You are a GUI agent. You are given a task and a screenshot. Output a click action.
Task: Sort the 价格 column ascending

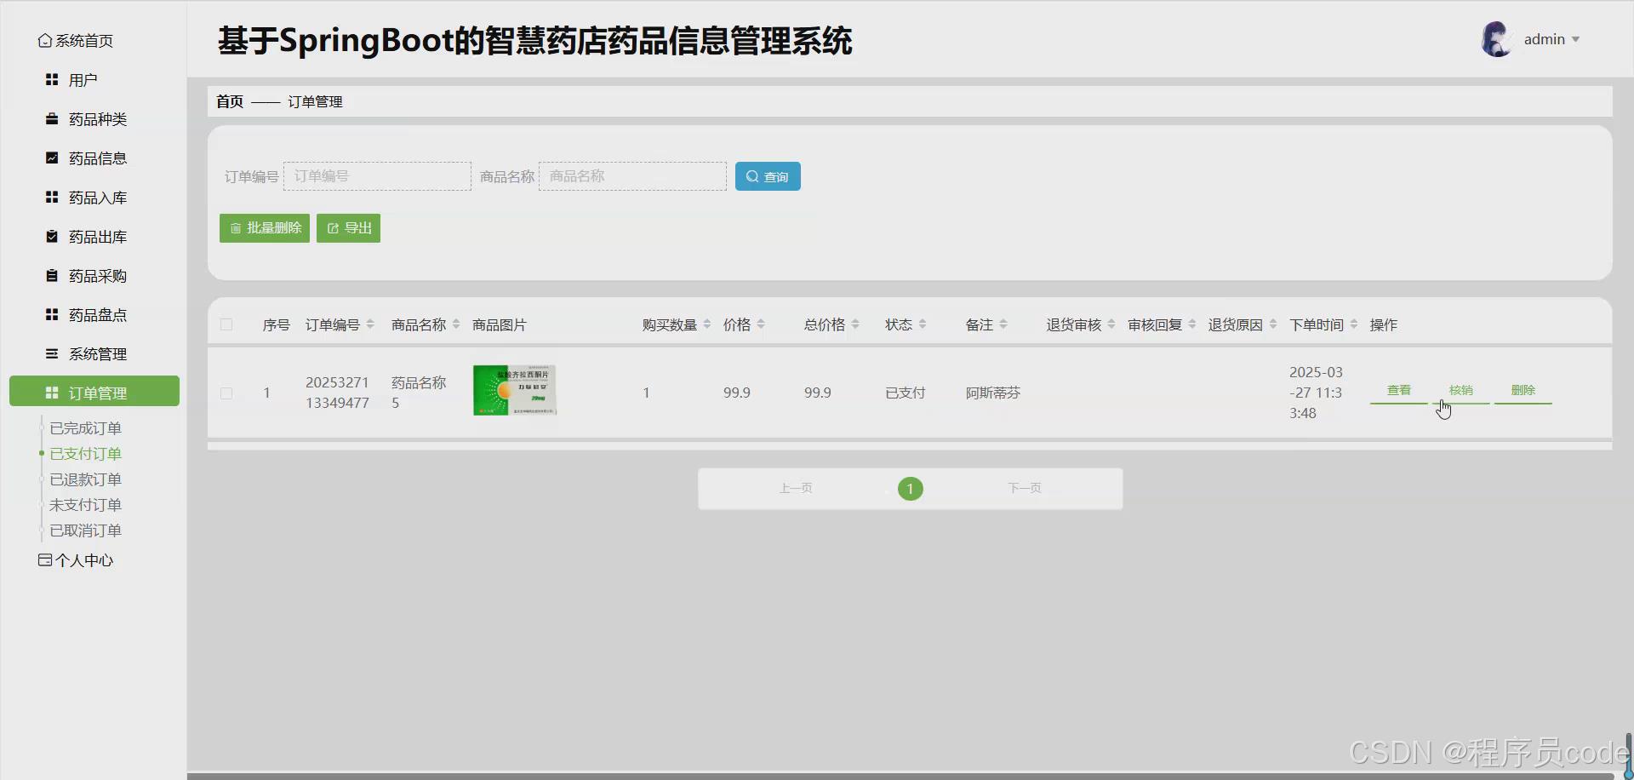(762, 319)
